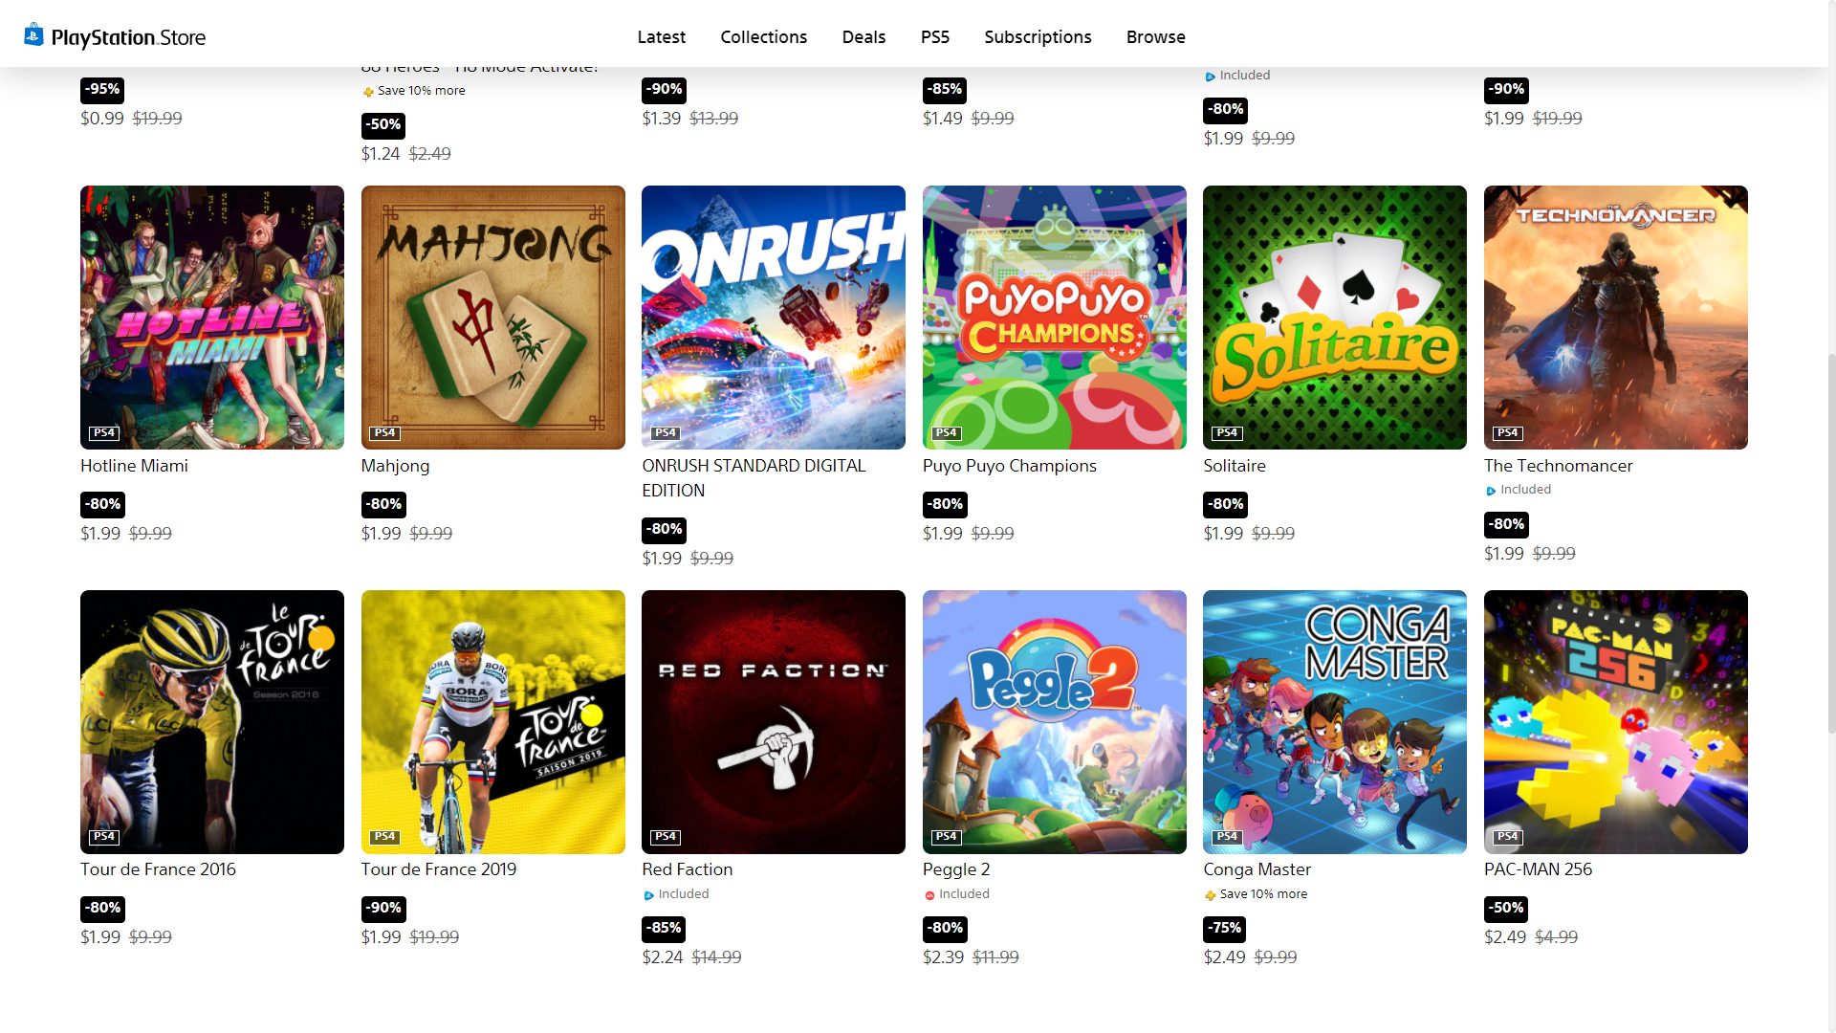Click the Included icon under Red Faction
1836x1033 pixels.
(648, 895)
